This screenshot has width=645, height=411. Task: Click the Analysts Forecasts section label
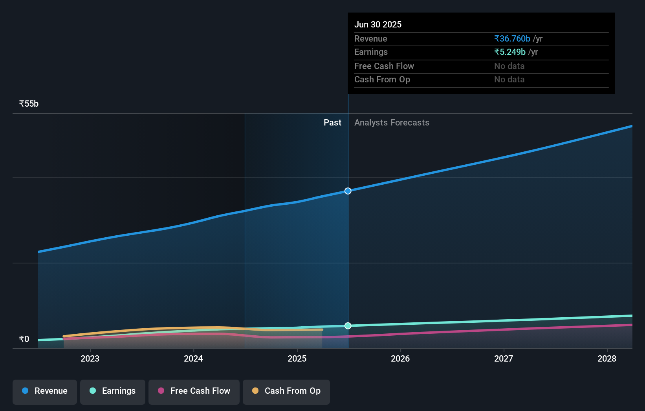click(392, 122)
